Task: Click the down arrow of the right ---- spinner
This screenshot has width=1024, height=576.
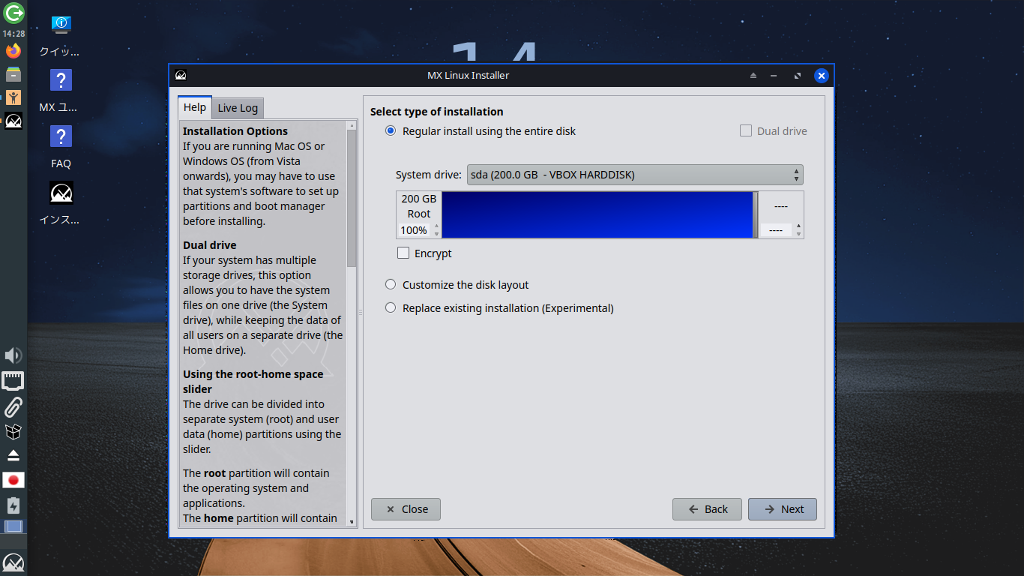Action: click(x=798, y=234)
